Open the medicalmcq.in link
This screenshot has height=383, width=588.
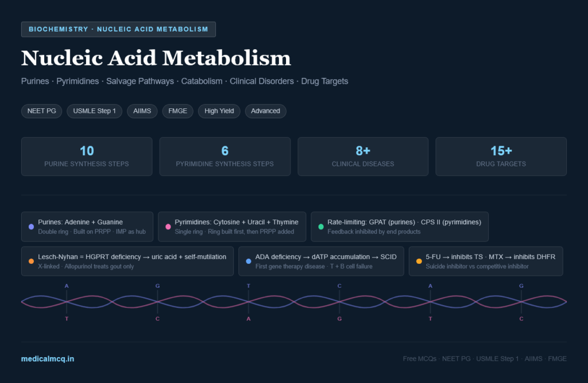[x=47, y=358]
